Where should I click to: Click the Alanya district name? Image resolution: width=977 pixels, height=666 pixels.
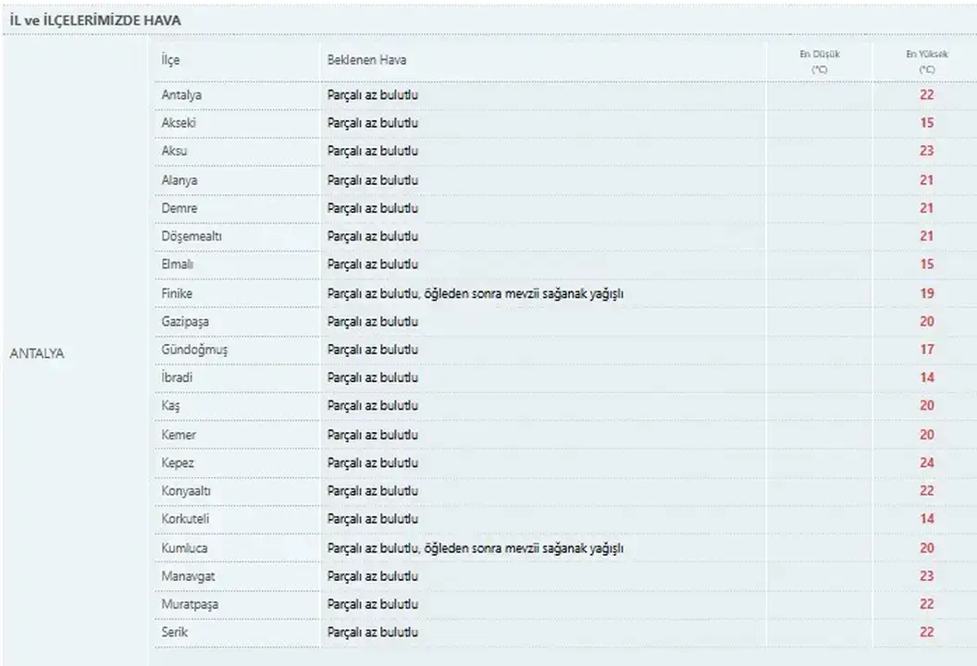(179, 180)
